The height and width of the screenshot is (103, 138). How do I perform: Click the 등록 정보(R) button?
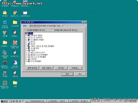(x=32, y=68)
